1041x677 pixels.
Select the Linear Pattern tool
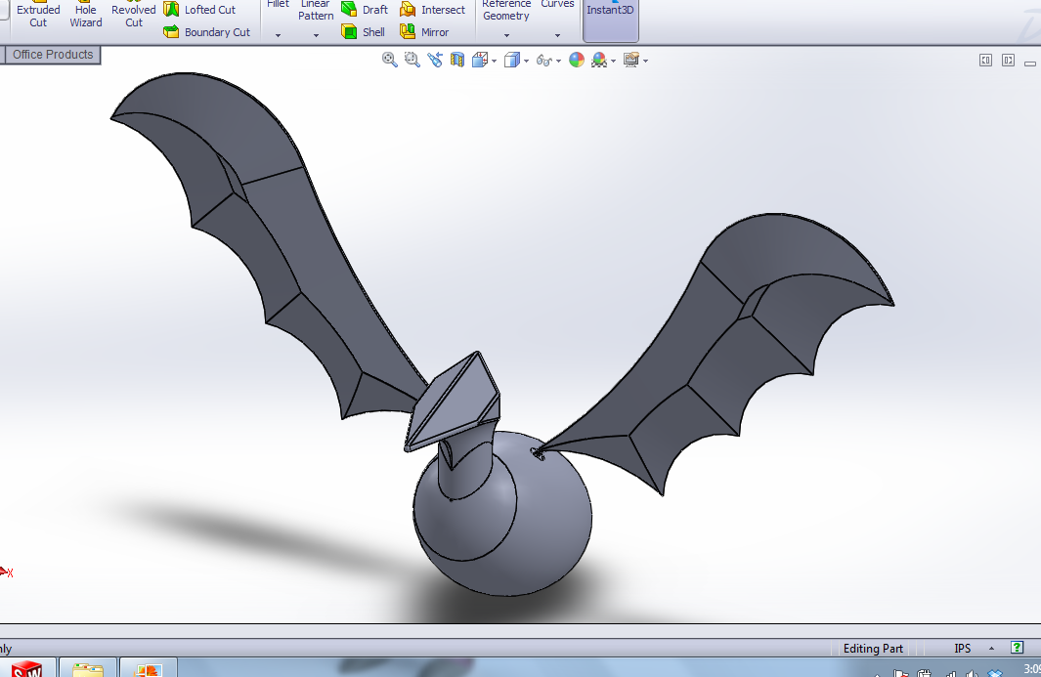tap(316, 10)
